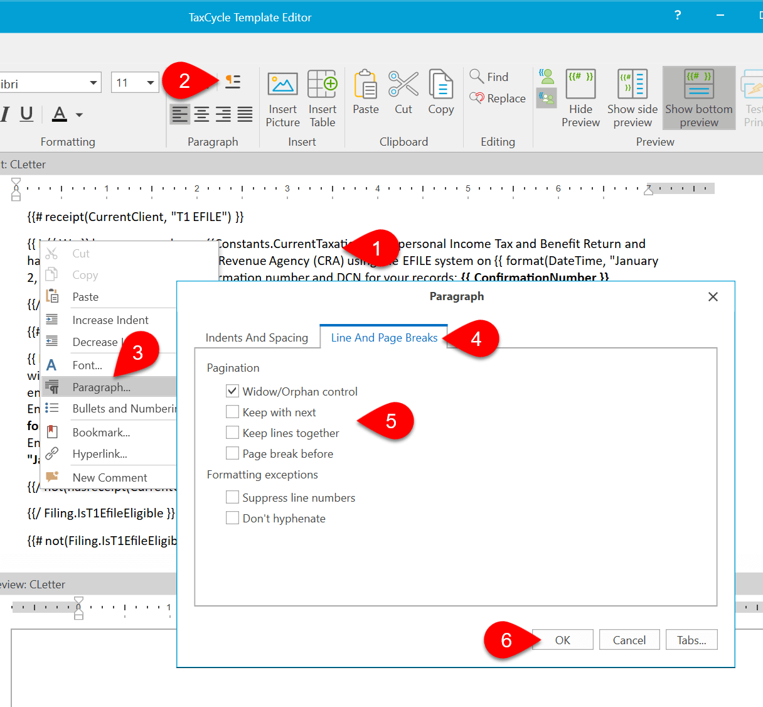Screen dimensions: 763x707
Task: Show the side preview
Action: click(632, 99)
